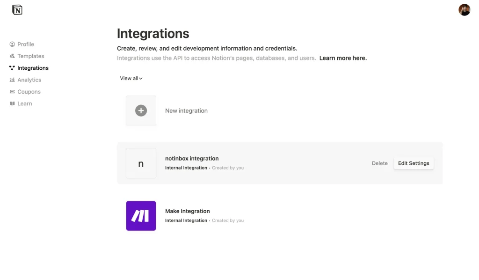Click the Coupons ticket icon
The image size is (479, 280).
pyautogui.click(x=12, y=92)
